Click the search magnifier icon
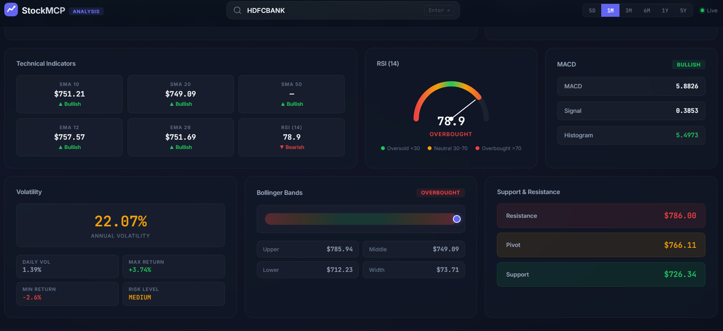The width and height of the screenshot is (723, 331). (237, 11)
